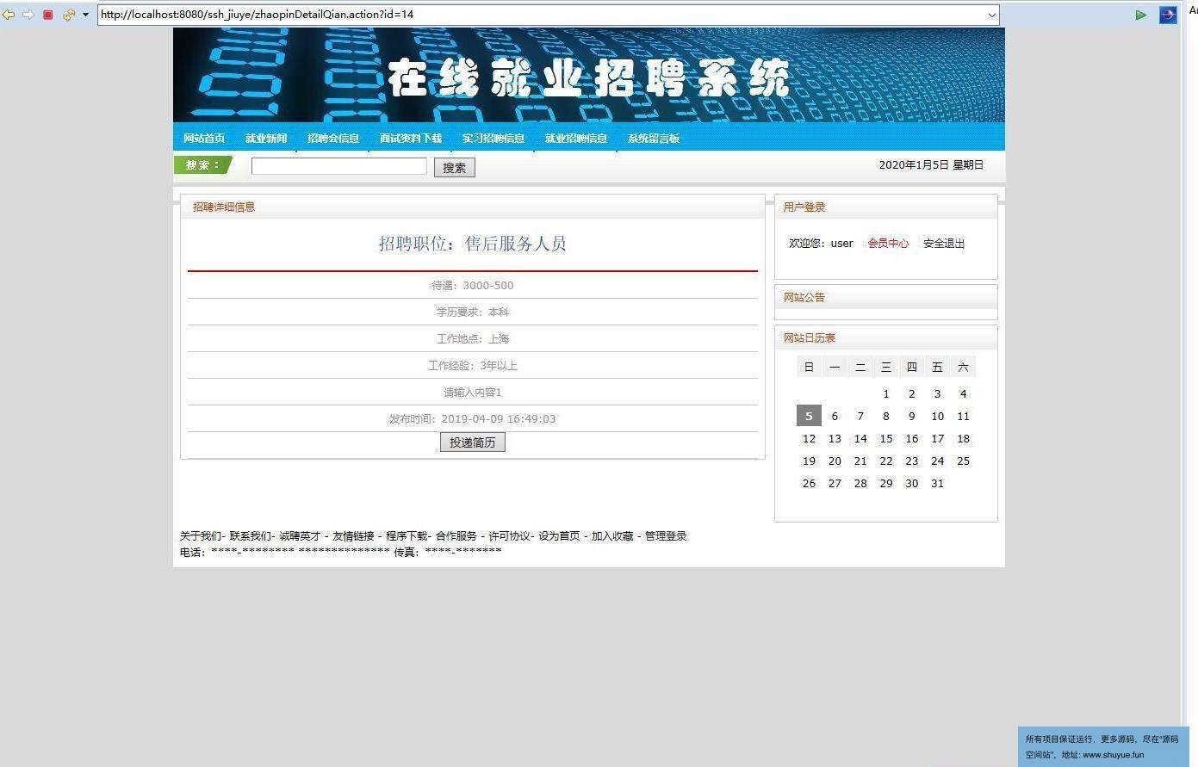
Task: Click 安全退出 to log out
Action: (x=944, y=244)
